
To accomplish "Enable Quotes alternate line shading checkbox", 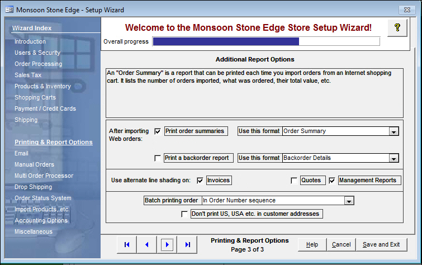I will [x=294, y=181].
